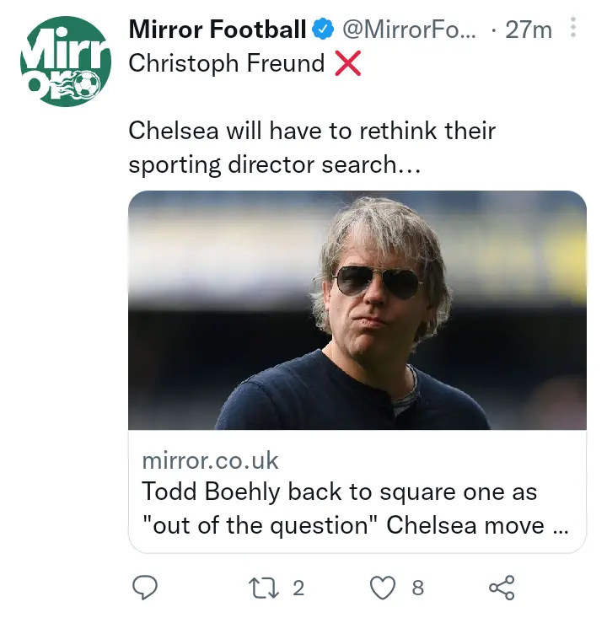Open tweet text about sporting director search
This screenshot has height=618, width=607.
pos(312,148)
